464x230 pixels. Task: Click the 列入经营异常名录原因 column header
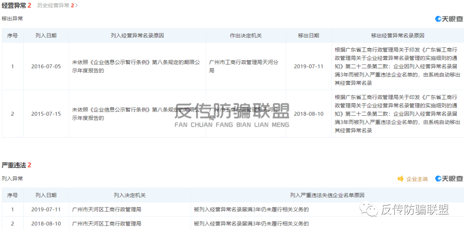tap(137, 36)
